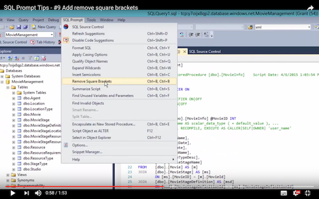Viewport: 319px width, 199px height.
Task: Click the increase indent toolbar icon
Action: pyautogui.click(x=197, y=35)
